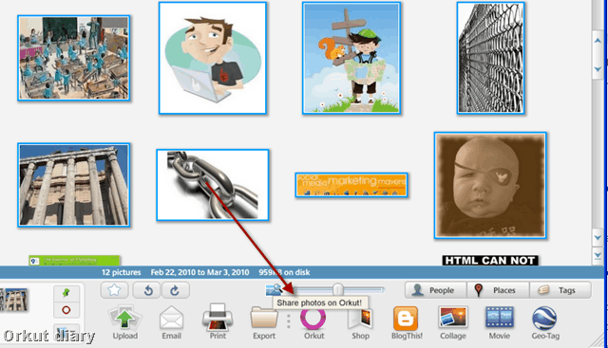
Task: Rotate photo clockwise
Action: coord(175,290)
